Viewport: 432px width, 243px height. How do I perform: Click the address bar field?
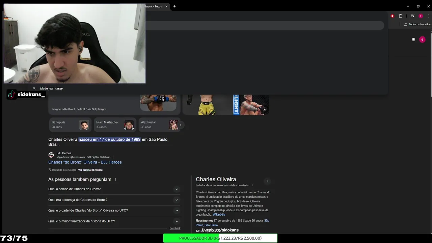[265, 25]
